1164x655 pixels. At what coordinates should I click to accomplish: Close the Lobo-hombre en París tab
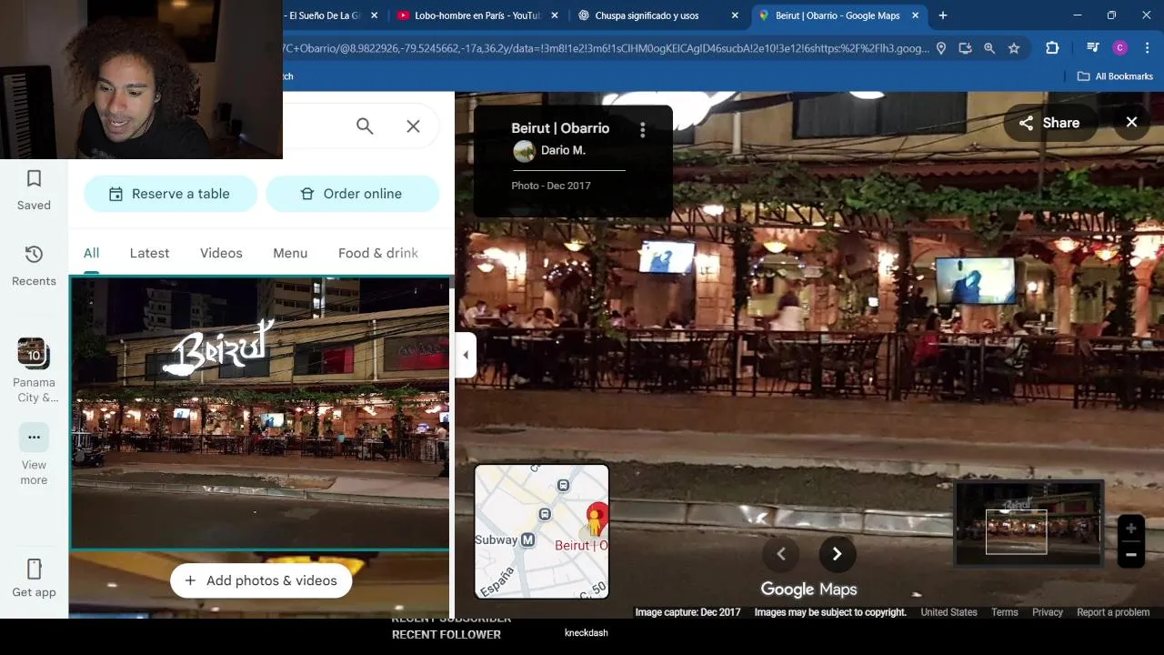[554, 15]
